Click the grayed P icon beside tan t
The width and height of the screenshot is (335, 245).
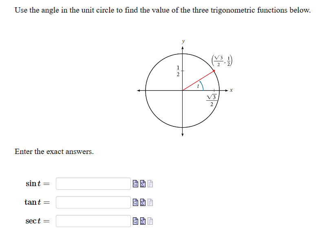coord(150,202)
